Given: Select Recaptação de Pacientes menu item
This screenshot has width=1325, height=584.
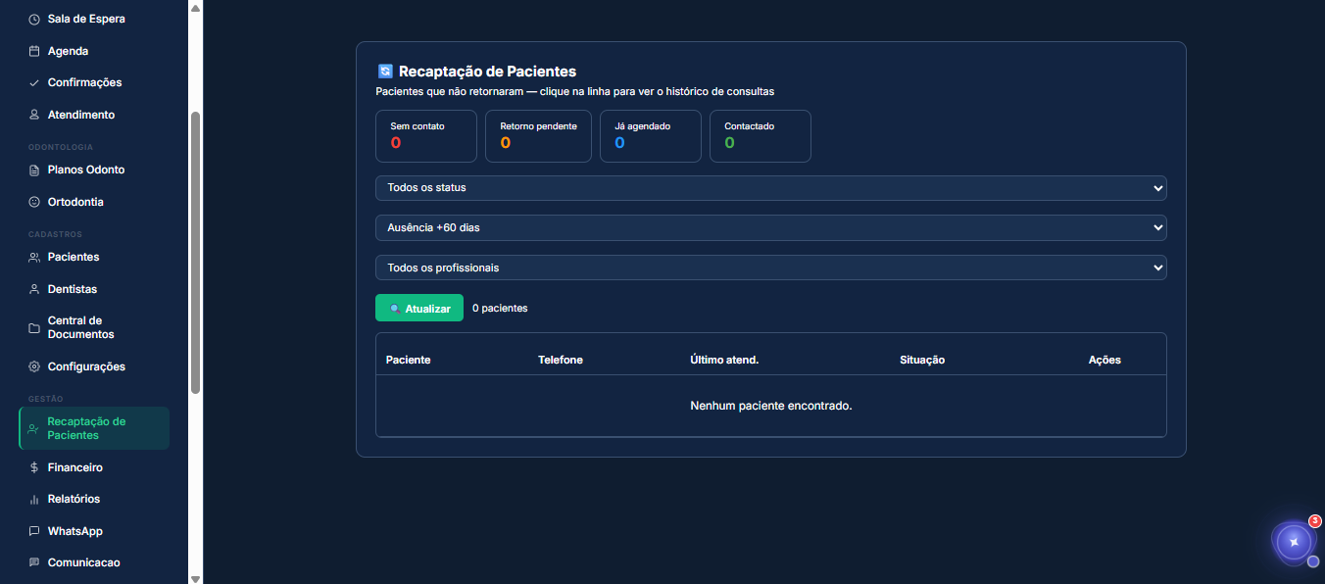Looking at the screenshot, I should (x=94, y=428).
